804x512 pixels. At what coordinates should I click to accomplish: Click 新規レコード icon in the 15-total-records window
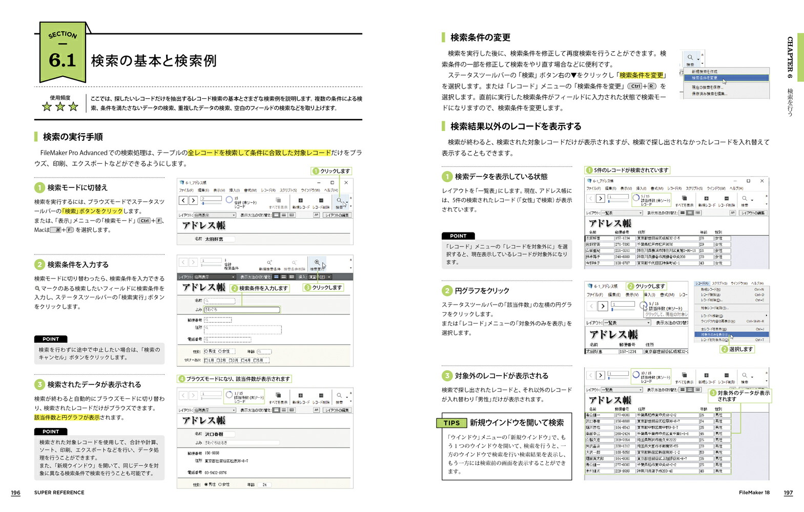(x=300, y=200)
